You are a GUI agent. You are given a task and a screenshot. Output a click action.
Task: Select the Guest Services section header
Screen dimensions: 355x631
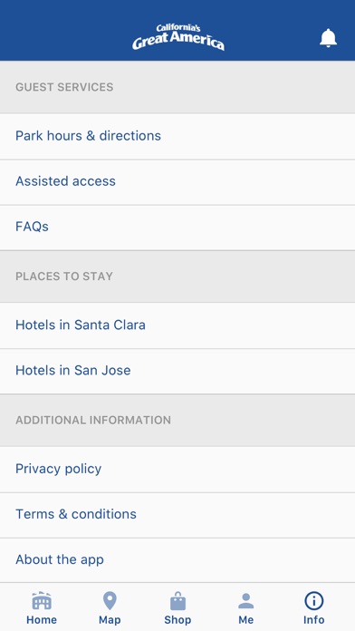[x=64, y=87]
